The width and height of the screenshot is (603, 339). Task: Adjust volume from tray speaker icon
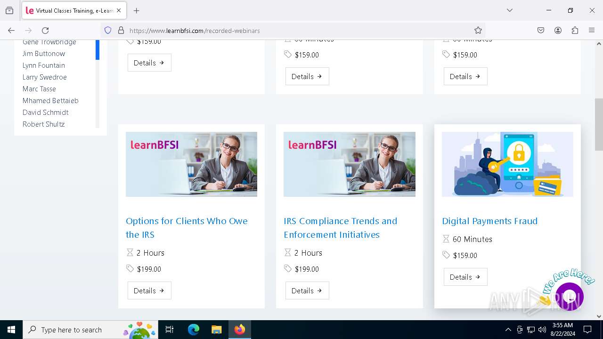tap(542, 330)
